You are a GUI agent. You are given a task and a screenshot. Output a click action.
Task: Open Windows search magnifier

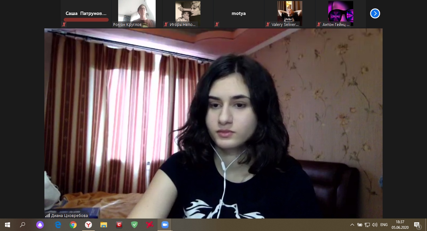23,225
